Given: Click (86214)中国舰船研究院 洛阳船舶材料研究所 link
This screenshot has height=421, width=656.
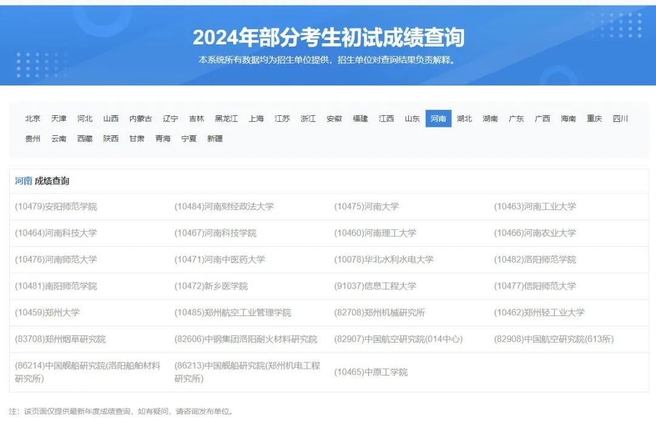Looking at the screenshot, I should tap(87, 372).
